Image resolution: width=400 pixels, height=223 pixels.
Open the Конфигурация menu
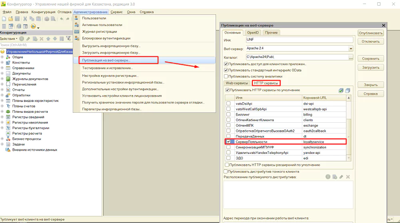43,12
